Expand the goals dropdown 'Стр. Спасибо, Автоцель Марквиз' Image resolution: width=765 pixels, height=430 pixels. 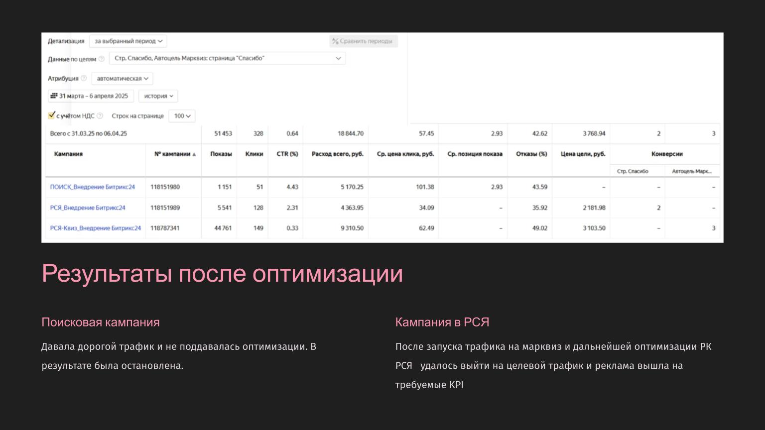pos(227,58)
